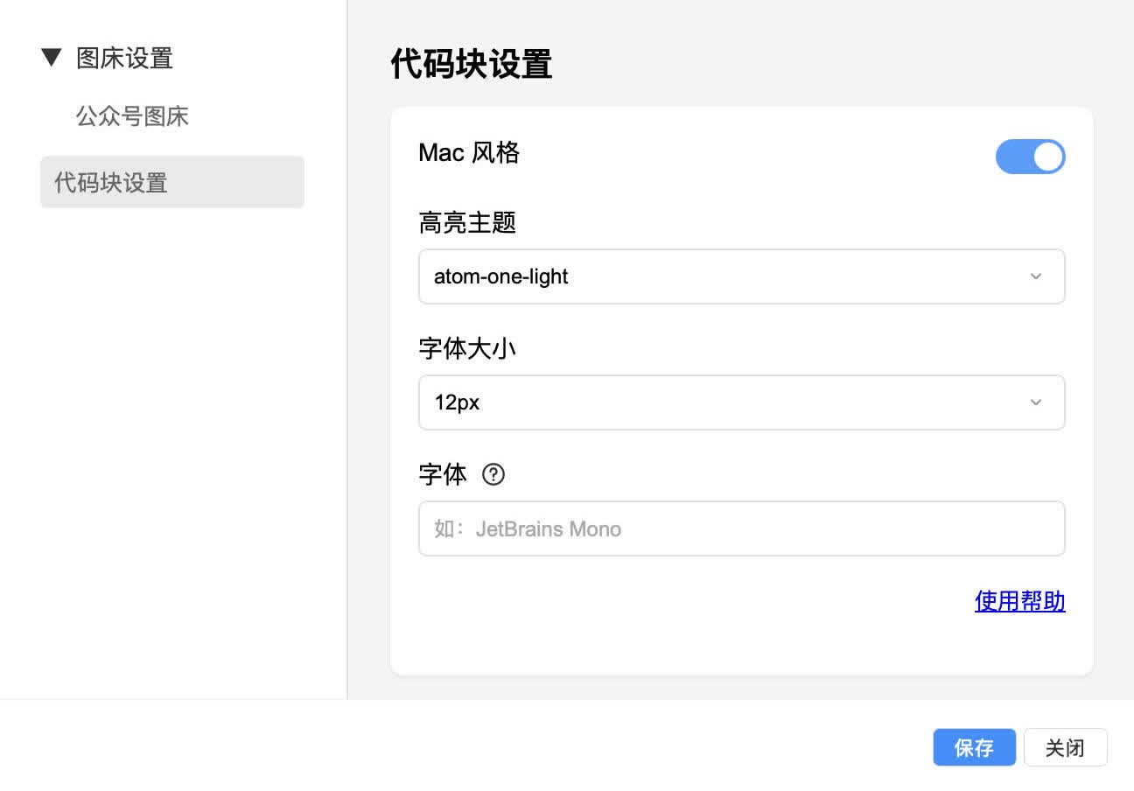Screen dimensions: 1134x791
Task: Open the 高亮主题 theme dropdown
Action: 742,276
